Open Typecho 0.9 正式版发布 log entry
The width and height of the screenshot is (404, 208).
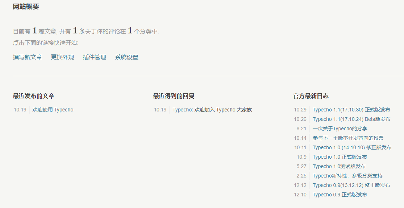[340, 195]
